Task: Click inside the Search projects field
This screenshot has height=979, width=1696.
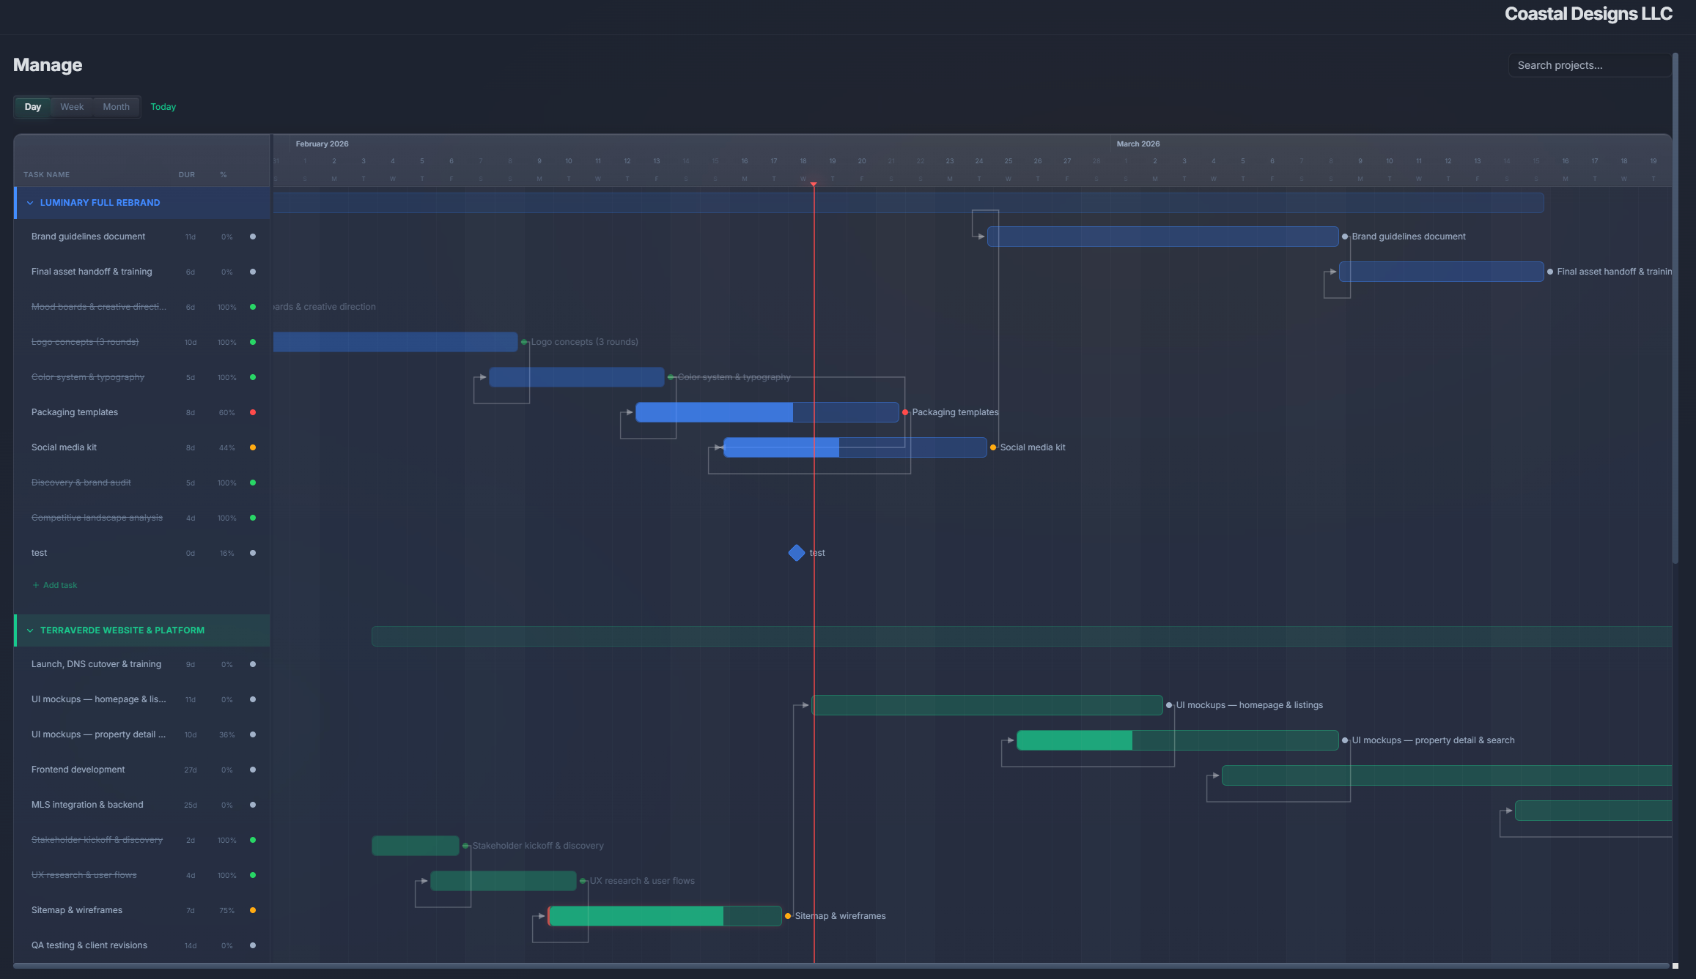Action: click(1589, 65)
